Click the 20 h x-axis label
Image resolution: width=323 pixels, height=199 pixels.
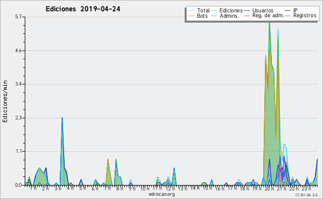pos(269,188)
